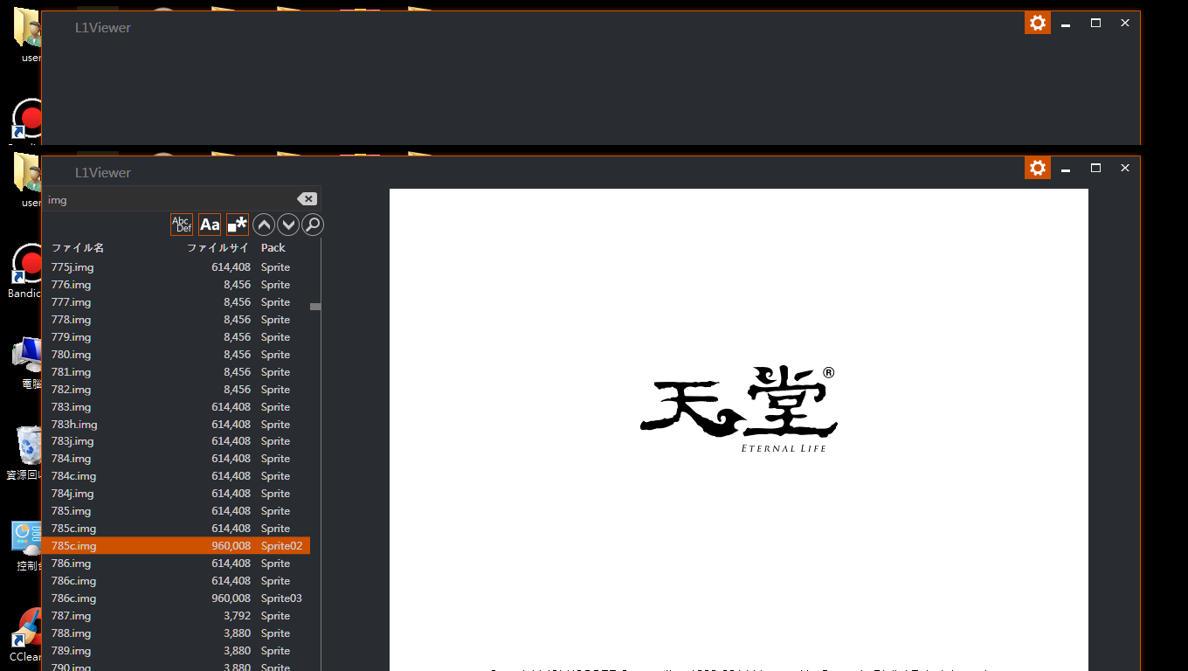
Task: Select the 786c.img row sized 614,408
Action: click(x=176, y=581)
